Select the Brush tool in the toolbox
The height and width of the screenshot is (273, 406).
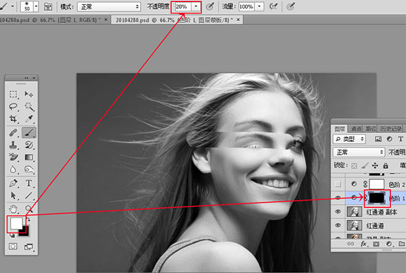[x=30, y=132]
